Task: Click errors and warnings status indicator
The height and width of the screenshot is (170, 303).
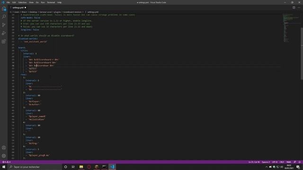Action: click(x=6, y=162)
